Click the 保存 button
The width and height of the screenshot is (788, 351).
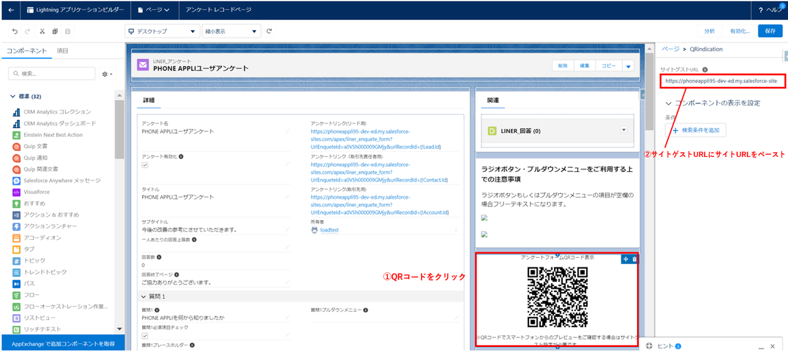pos(770,31)
